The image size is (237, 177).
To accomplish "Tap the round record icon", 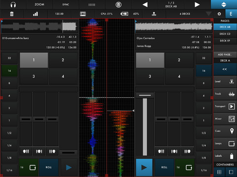I will 118,4.
